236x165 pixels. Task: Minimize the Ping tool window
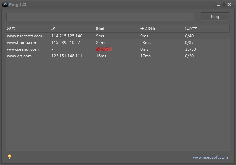pyautogui.click(x=219, y=5)
